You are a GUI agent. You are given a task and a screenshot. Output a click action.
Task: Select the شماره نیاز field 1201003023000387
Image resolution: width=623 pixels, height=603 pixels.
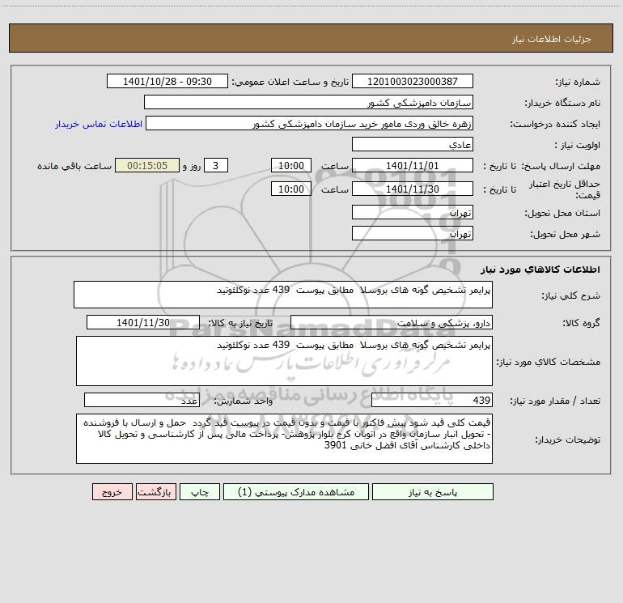pyautogui.click(x=413, y=82)
